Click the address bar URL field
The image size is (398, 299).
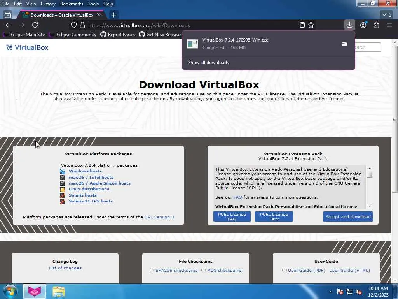(x=193, y=25)
